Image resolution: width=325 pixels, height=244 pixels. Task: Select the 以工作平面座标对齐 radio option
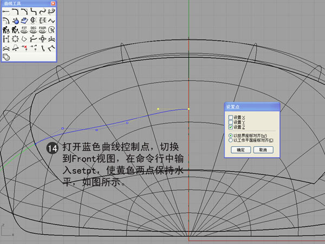point(230,140)
